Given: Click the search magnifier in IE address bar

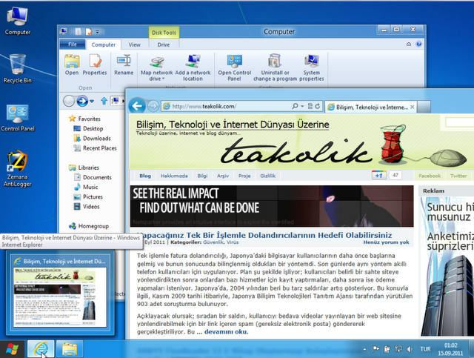Looking at the screenshot, I should (295, 106).
